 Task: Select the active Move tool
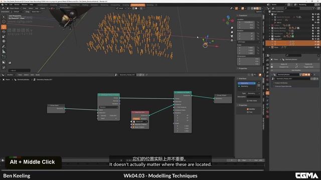click(x=4, y=26)
